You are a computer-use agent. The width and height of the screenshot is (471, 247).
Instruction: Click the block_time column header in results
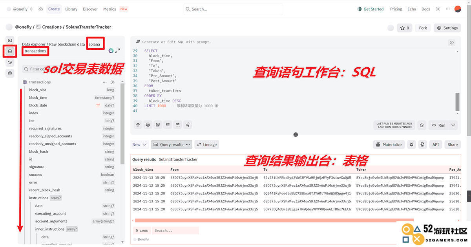pyautogui.click(x=143, y=169)
